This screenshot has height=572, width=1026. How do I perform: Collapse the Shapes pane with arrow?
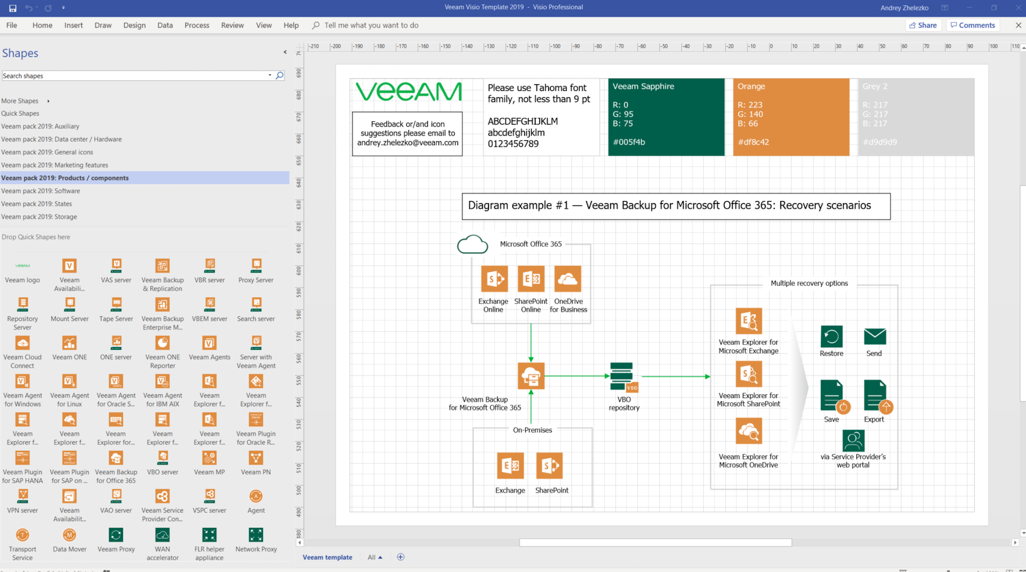coord(285,52)
